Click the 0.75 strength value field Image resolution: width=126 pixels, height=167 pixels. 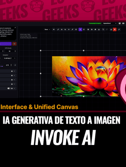tap(7, 65)
